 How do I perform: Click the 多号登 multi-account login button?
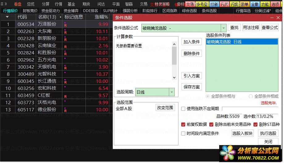(x=202, y=4)
